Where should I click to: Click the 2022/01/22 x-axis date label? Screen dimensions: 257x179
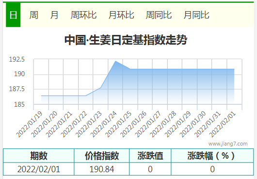(74, 124)
